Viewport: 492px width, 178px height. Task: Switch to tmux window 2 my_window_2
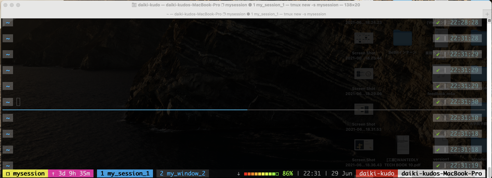tap(182, 174)
